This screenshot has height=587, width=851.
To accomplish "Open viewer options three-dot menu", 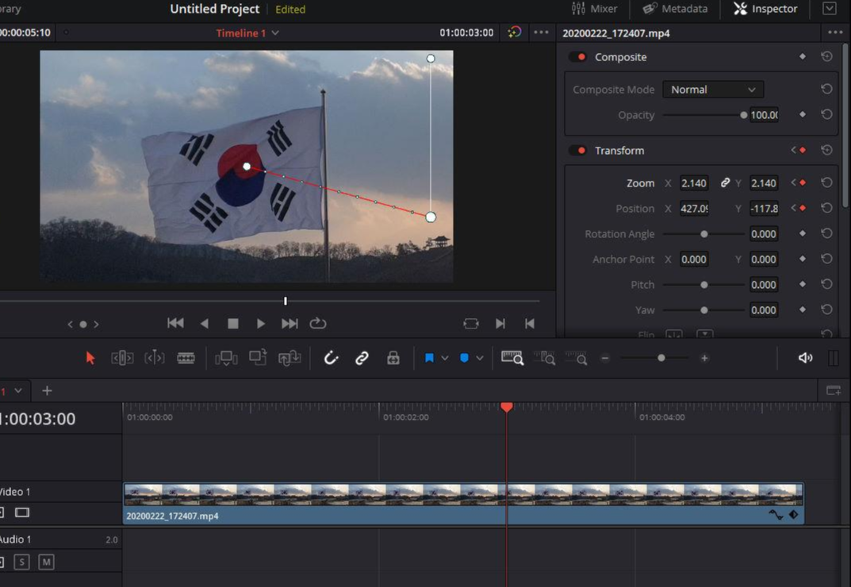I will pyautogui.click(x=541, y=33).
